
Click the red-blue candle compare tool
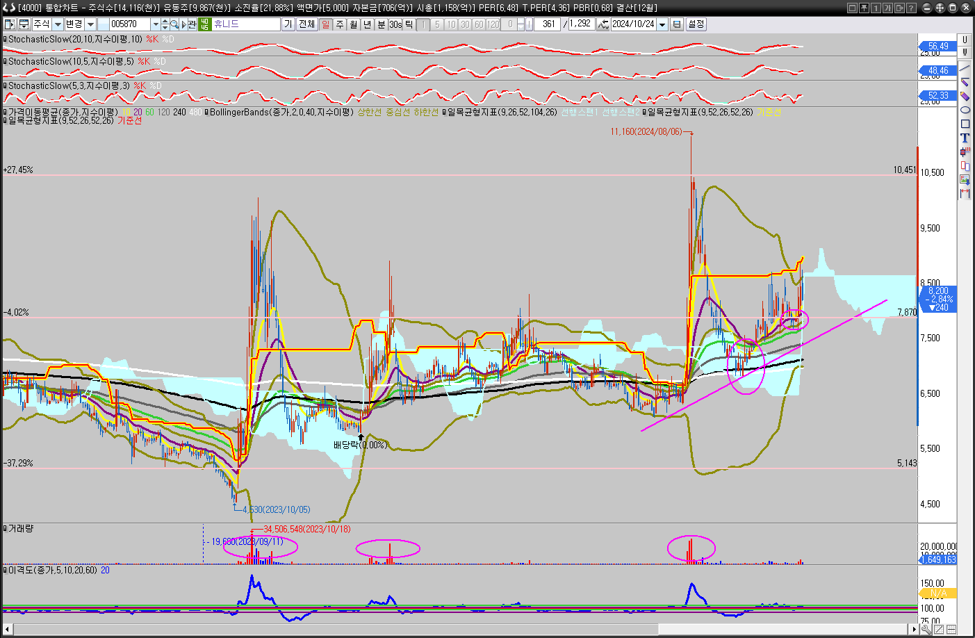965,165
